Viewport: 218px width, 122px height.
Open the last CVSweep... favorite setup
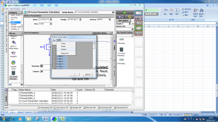click(121, 61)
